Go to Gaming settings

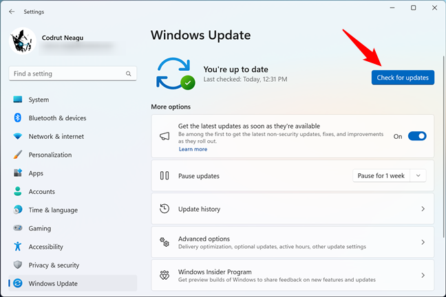pyautogui.click(x=39, y=228)
